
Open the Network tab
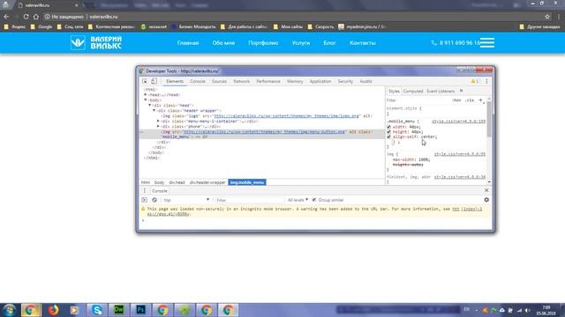(x=241, y=82)
